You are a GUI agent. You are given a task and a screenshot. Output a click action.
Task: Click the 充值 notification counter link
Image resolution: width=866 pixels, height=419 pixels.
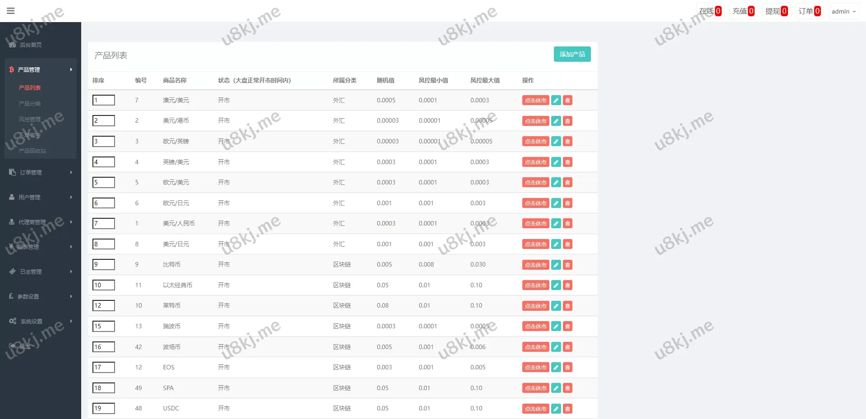[743, 11]
